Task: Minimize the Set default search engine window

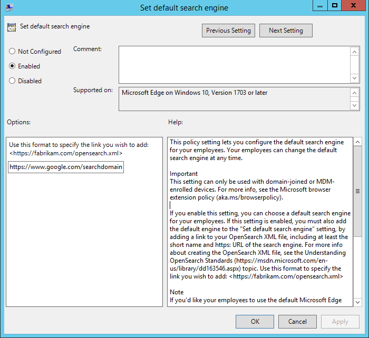Action: click(320, 6)
